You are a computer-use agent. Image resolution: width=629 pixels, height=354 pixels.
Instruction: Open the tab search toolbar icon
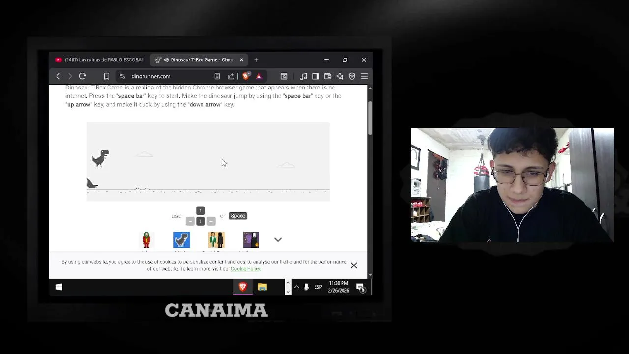point(284,76)
